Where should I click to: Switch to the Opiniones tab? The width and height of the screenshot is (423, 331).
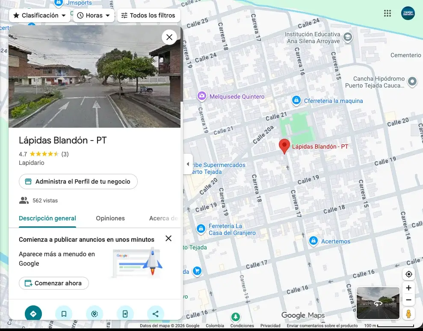[x=110, y=218]
